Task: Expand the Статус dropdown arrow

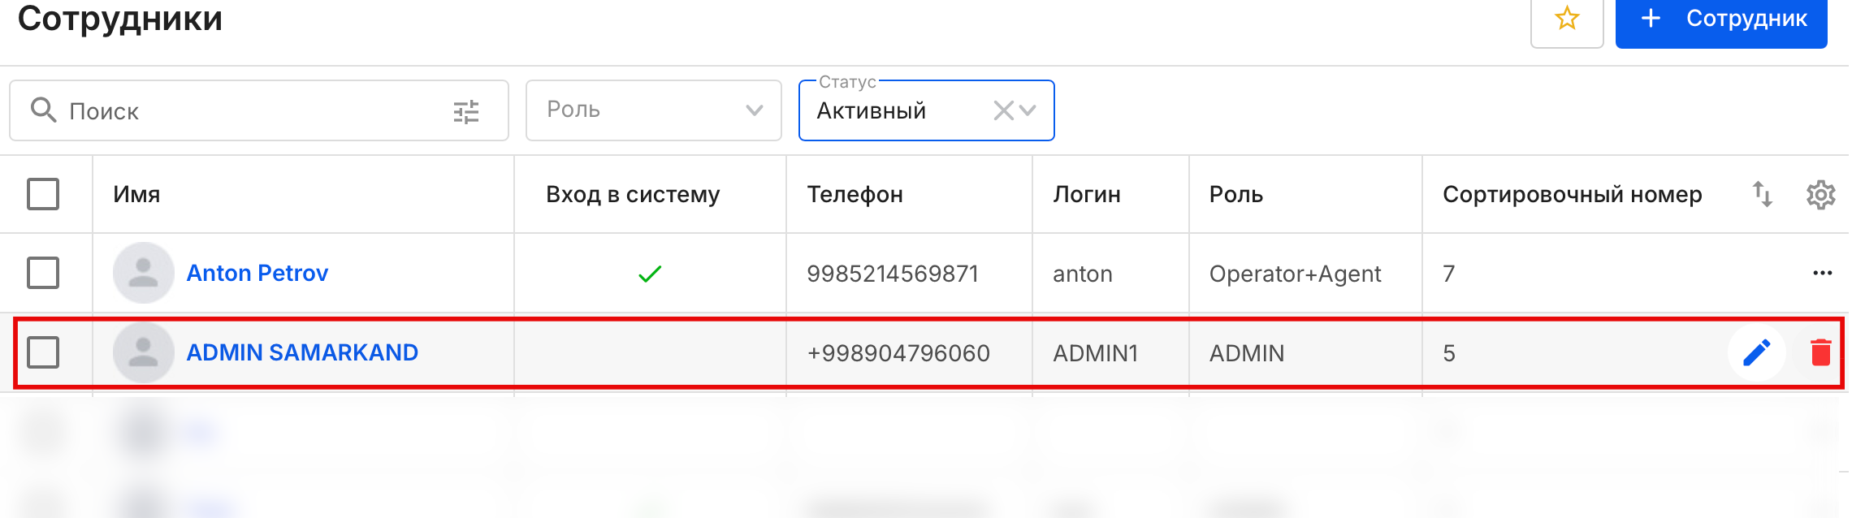Action: 1028,110
